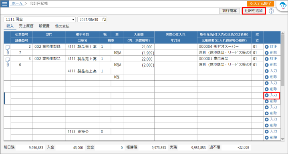The height and width of the screenshot is (154, 288).
Task: Click 削除 for the 東京食品 entry
Action: tap(271, 65)
